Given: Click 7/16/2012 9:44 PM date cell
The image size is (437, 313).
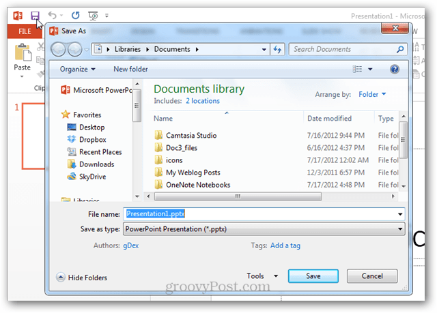Looking at the screenshot, I should click(335, 136).
